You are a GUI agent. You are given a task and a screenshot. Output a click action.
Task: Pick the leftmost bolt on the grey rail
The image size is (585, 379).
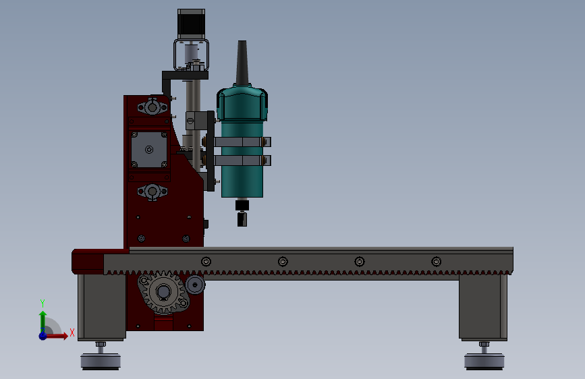point(206,262)
